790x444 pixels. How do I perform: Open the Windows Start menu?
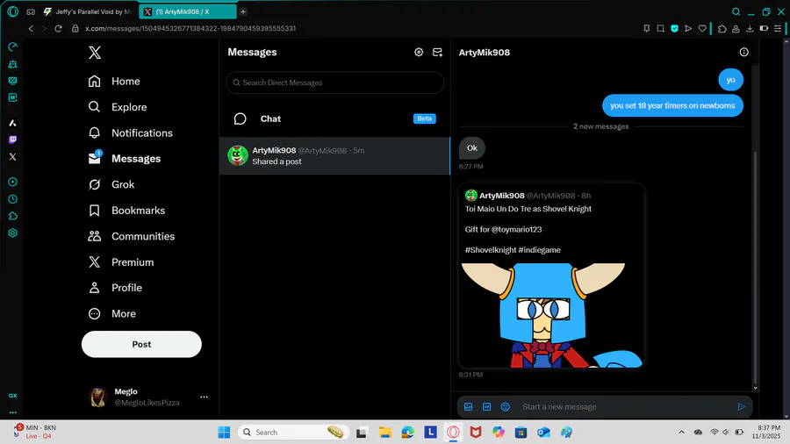tap(224, 432)
